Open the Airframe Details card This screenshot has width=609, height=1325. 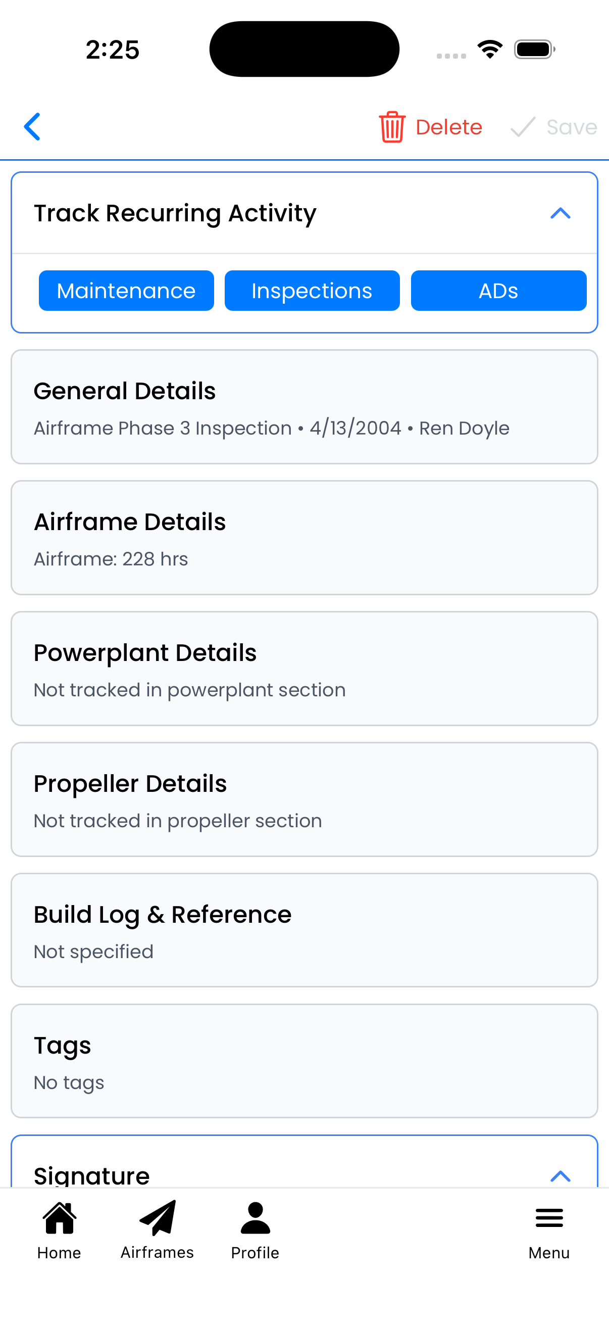[x=304, y=538]
